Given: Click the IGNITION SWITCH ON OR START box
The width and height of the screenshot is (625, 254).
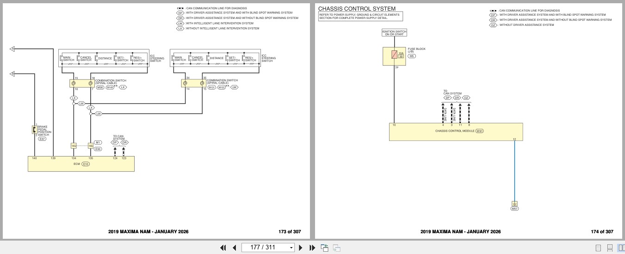Looking at the screenshot, I should point(394,33).
